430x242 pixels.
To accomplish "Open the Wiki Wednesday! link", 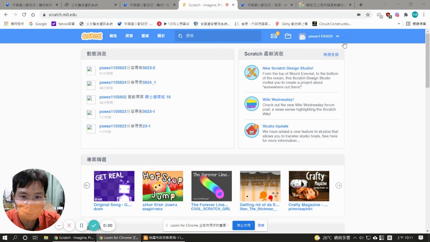I will click(278, 99).
